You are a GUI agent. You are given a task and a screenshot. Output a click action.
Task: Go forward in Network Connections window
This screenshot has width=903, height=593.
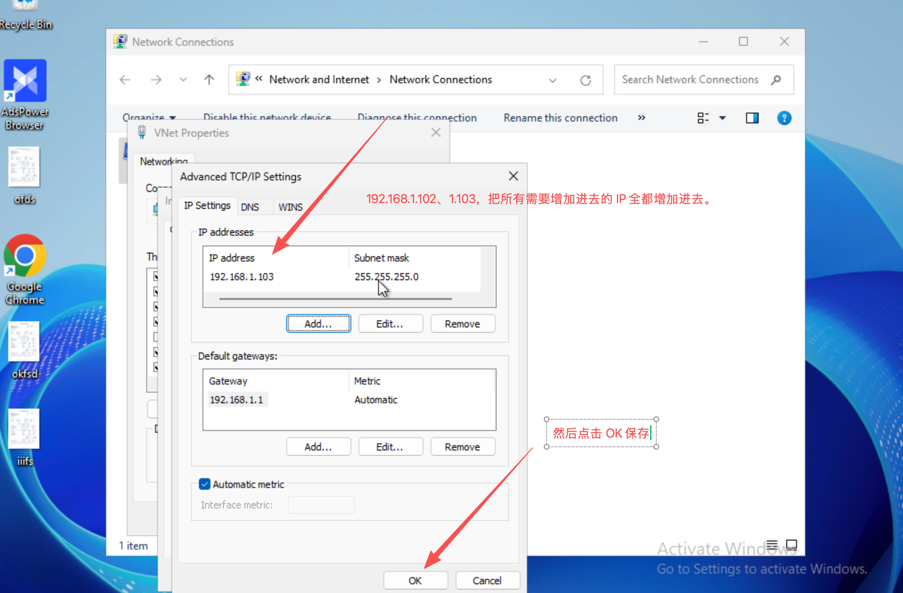tap(155, 80)
